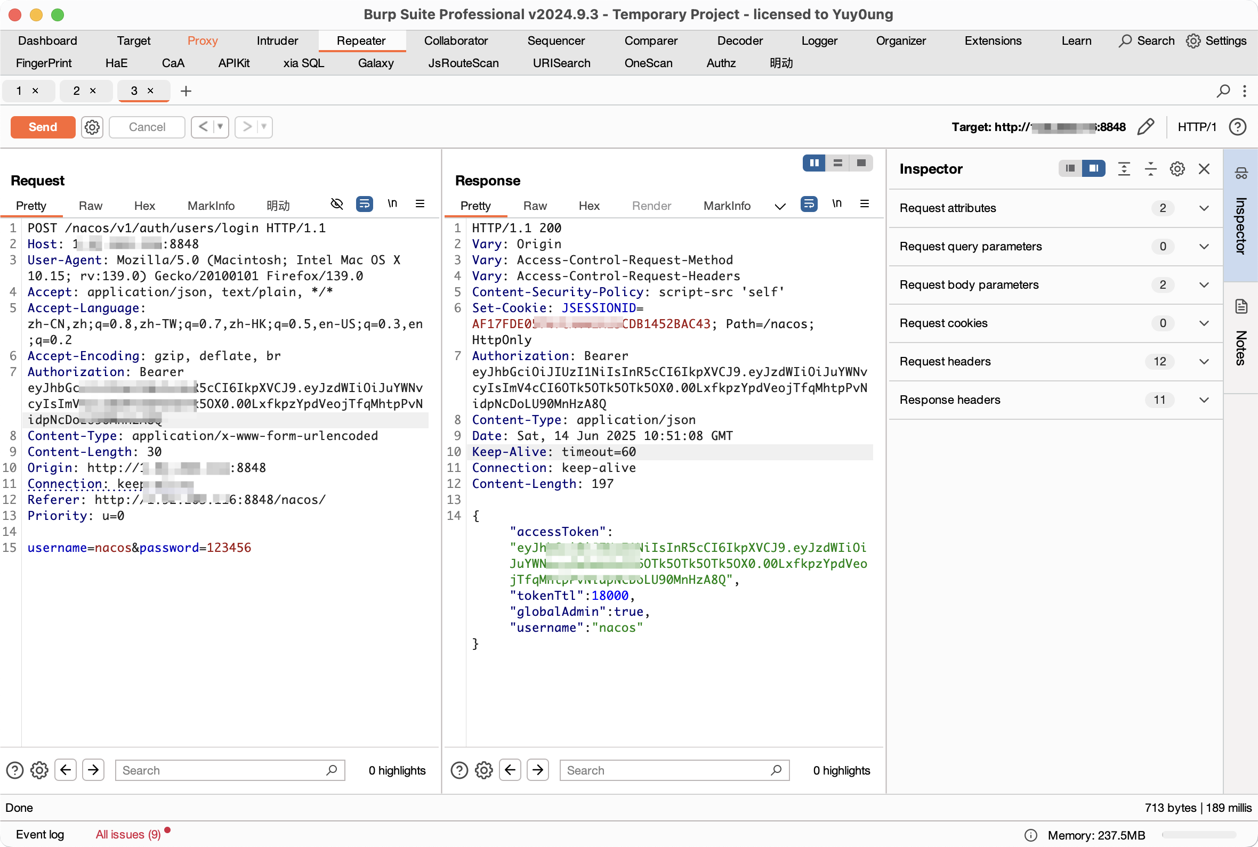Viewport: 1258px width, 847px height.
Task: Click the help icon beside HTTP/1
Action: pos(1237,127)
